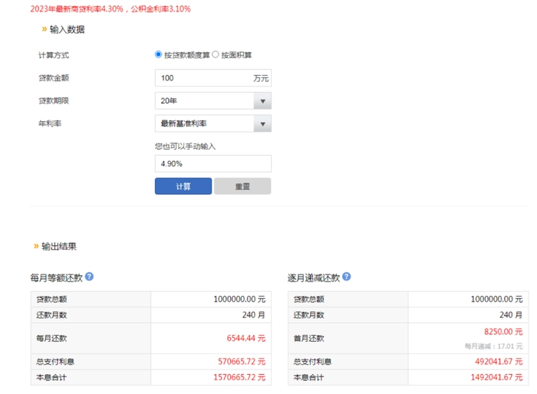Click the 每月等额还款 heading
This screenshot has height=394, width=537.
point(57,277)
